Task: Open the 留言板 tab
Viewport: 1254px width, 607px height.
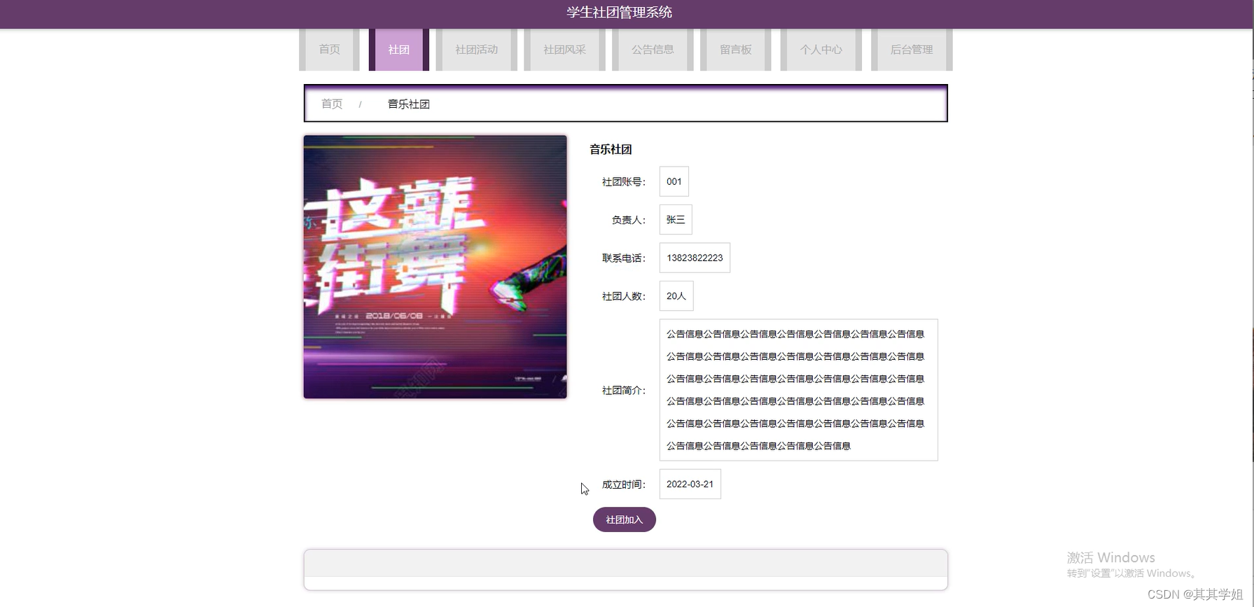Action: tap(736, 50)
